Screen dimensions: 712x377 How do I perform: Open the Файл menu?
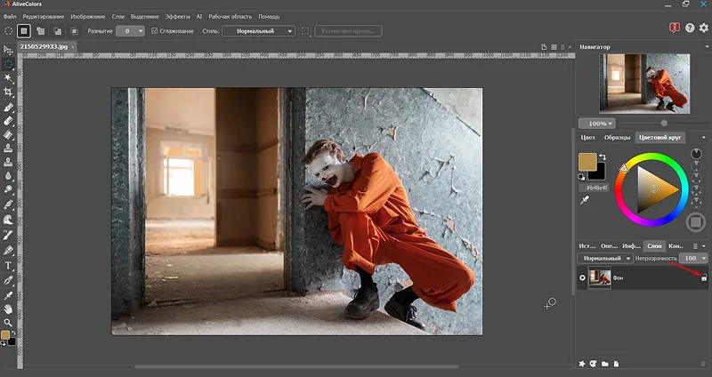tap(10, 16)
